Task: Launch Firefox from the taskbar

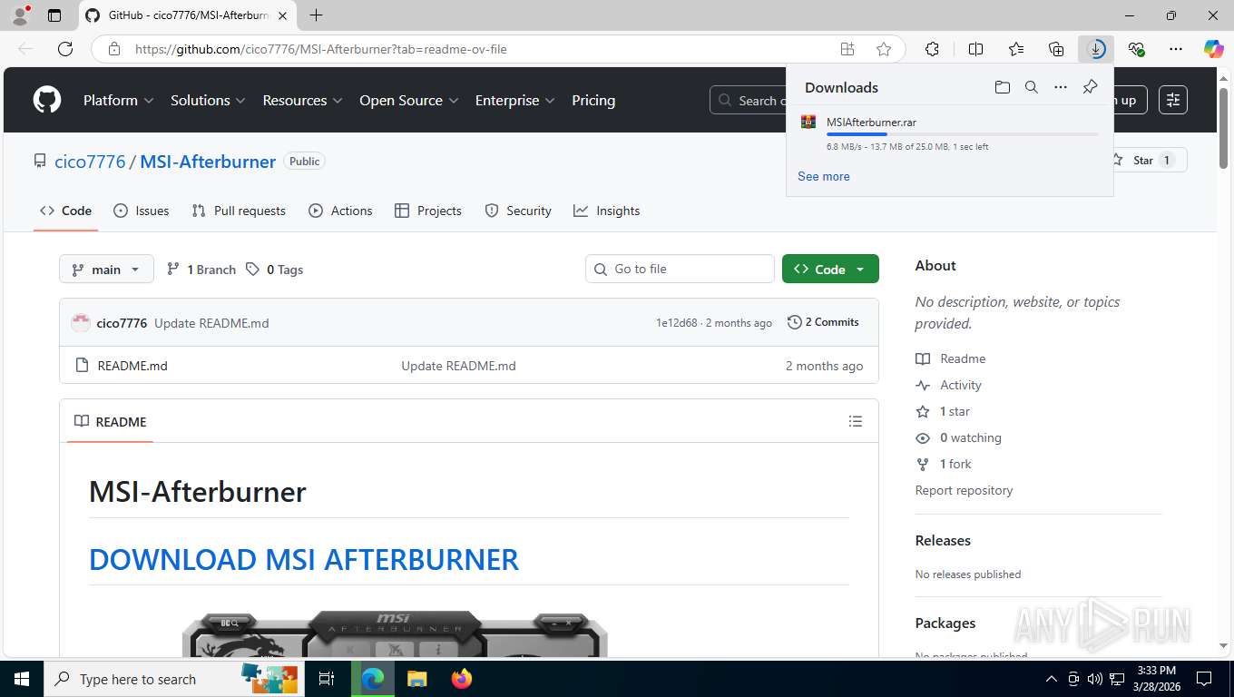Action: pyautogui.click(x=462, y=679)
